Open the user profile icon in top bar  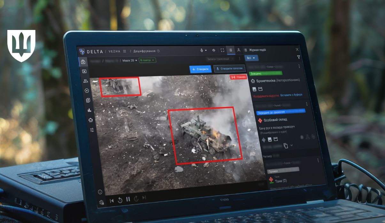coord(238,50)
